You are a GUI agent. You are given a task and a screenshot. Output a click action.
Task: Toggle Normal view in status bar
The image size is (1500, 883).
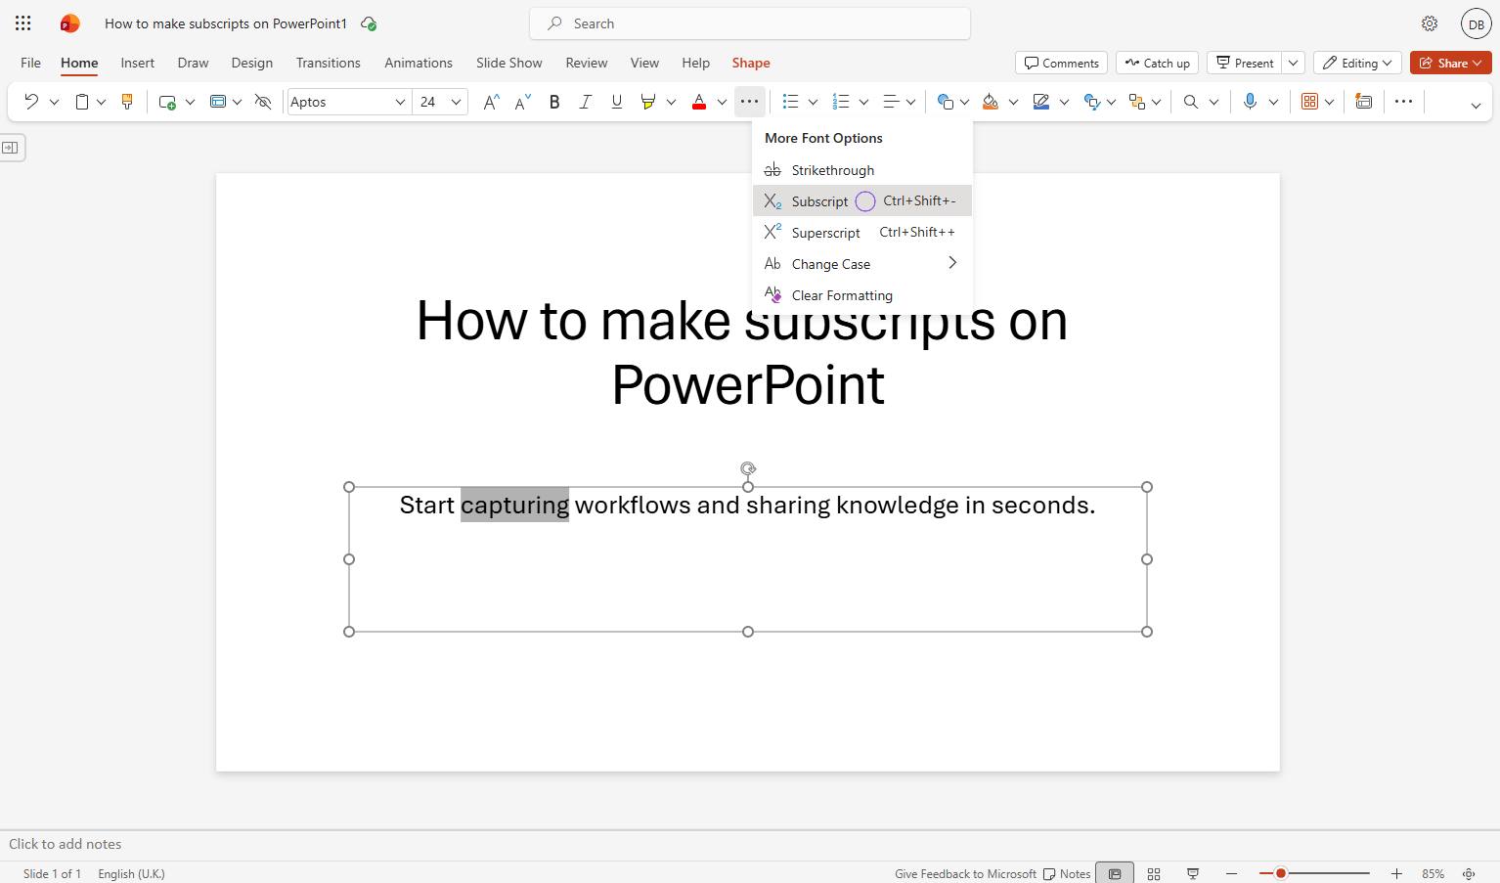pyautogui.click(x=1115, y=873)
